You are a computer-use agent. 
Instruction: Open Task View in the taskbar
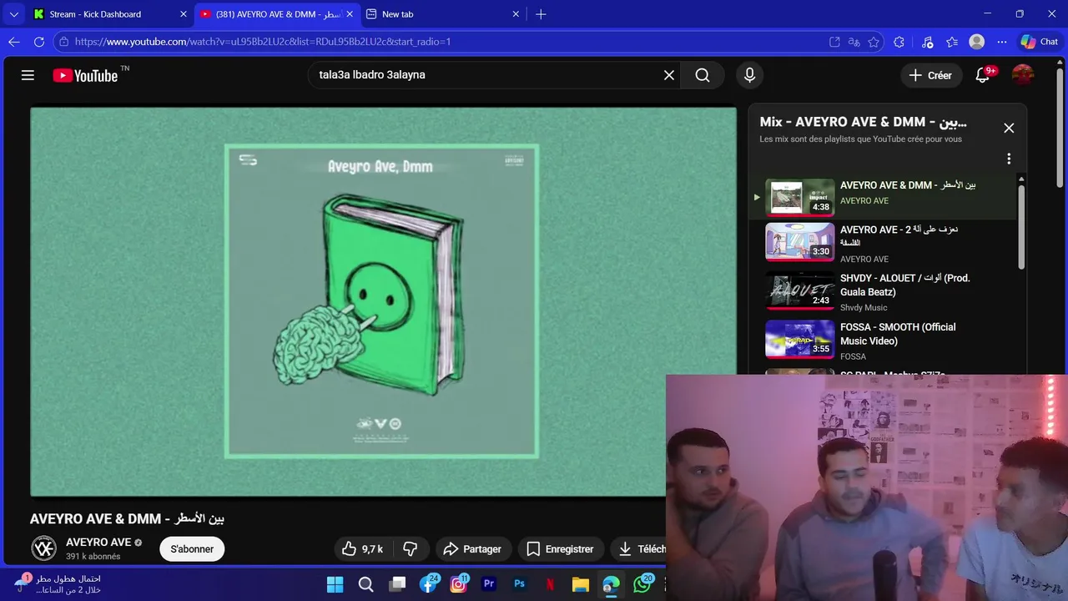[x=397, y=584]
